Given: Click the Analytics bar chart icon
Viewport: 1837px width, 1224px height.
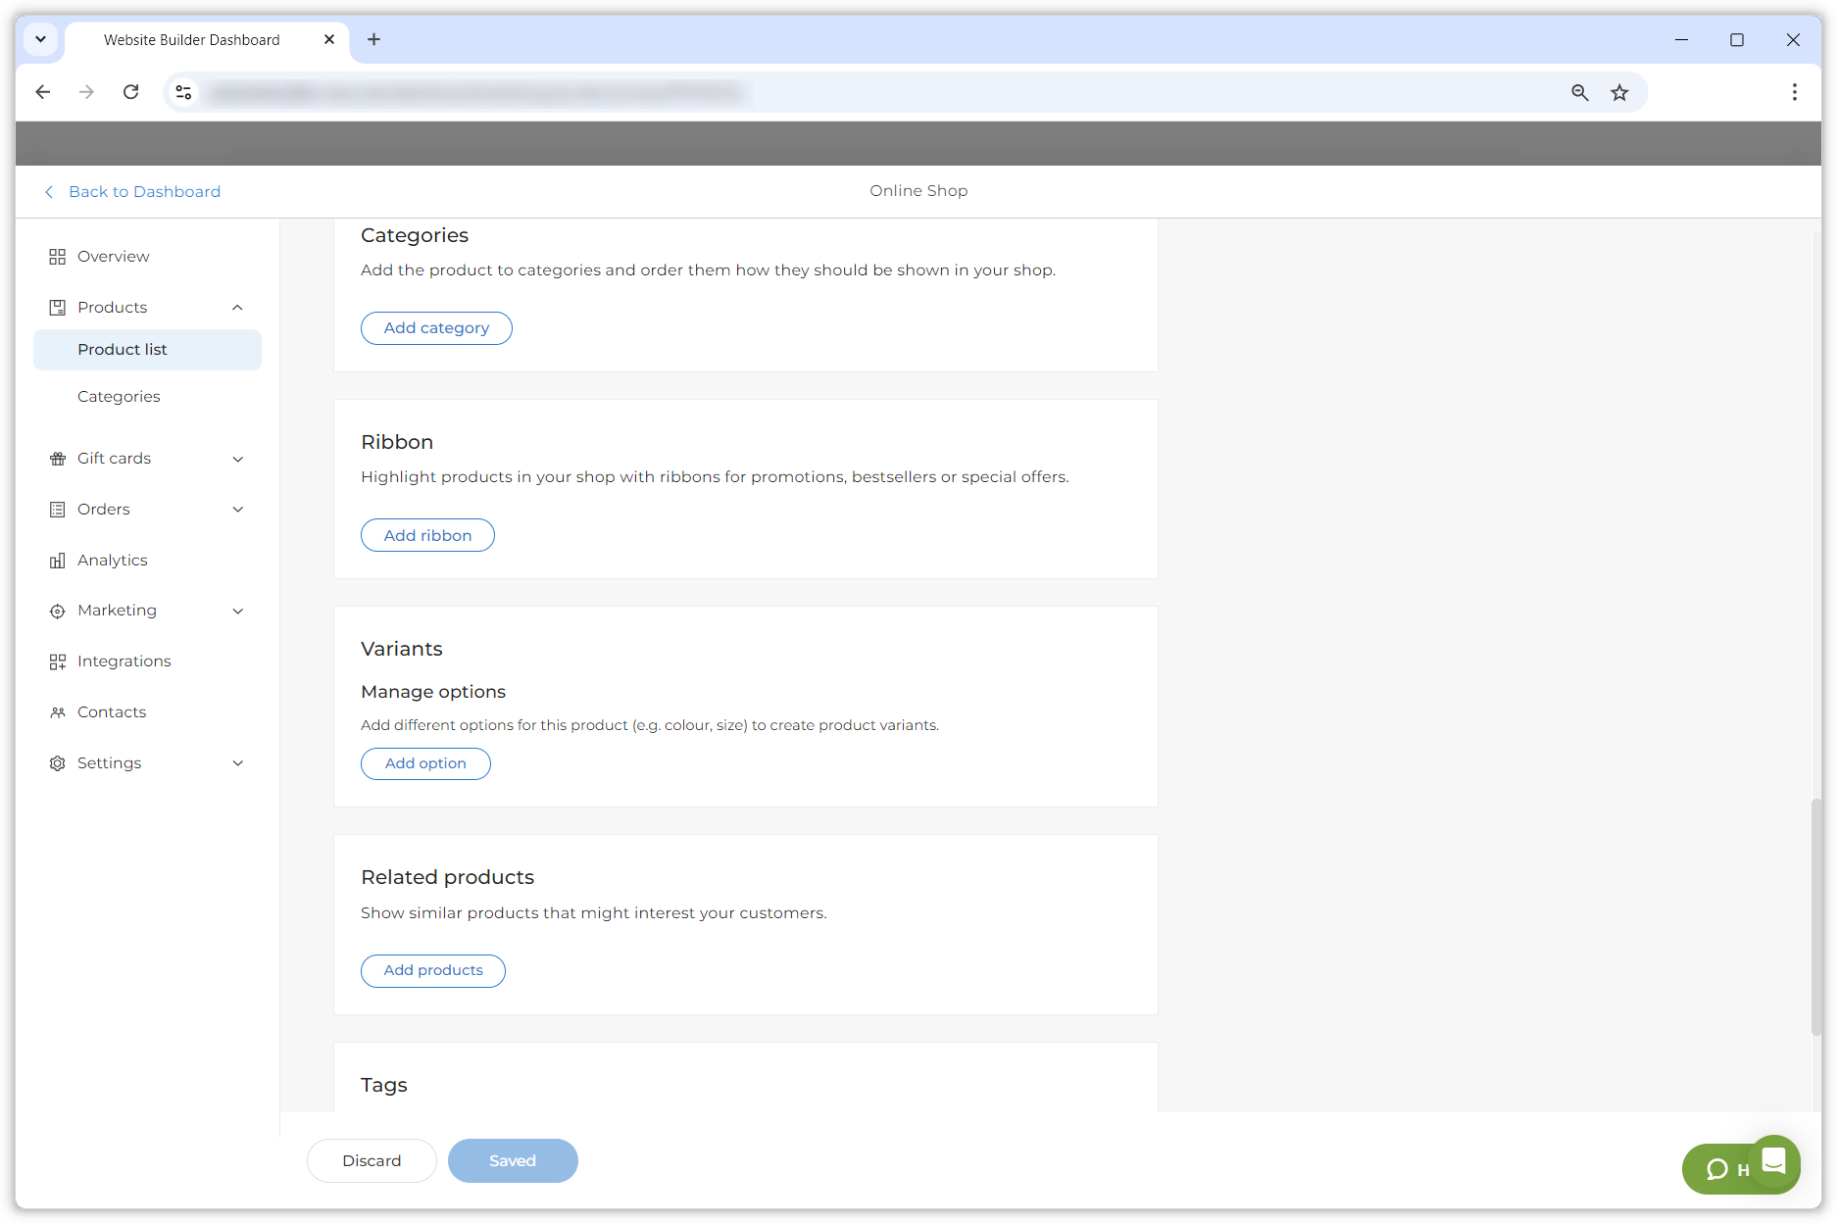Looking at the screenshot, I should pos(57,561).
